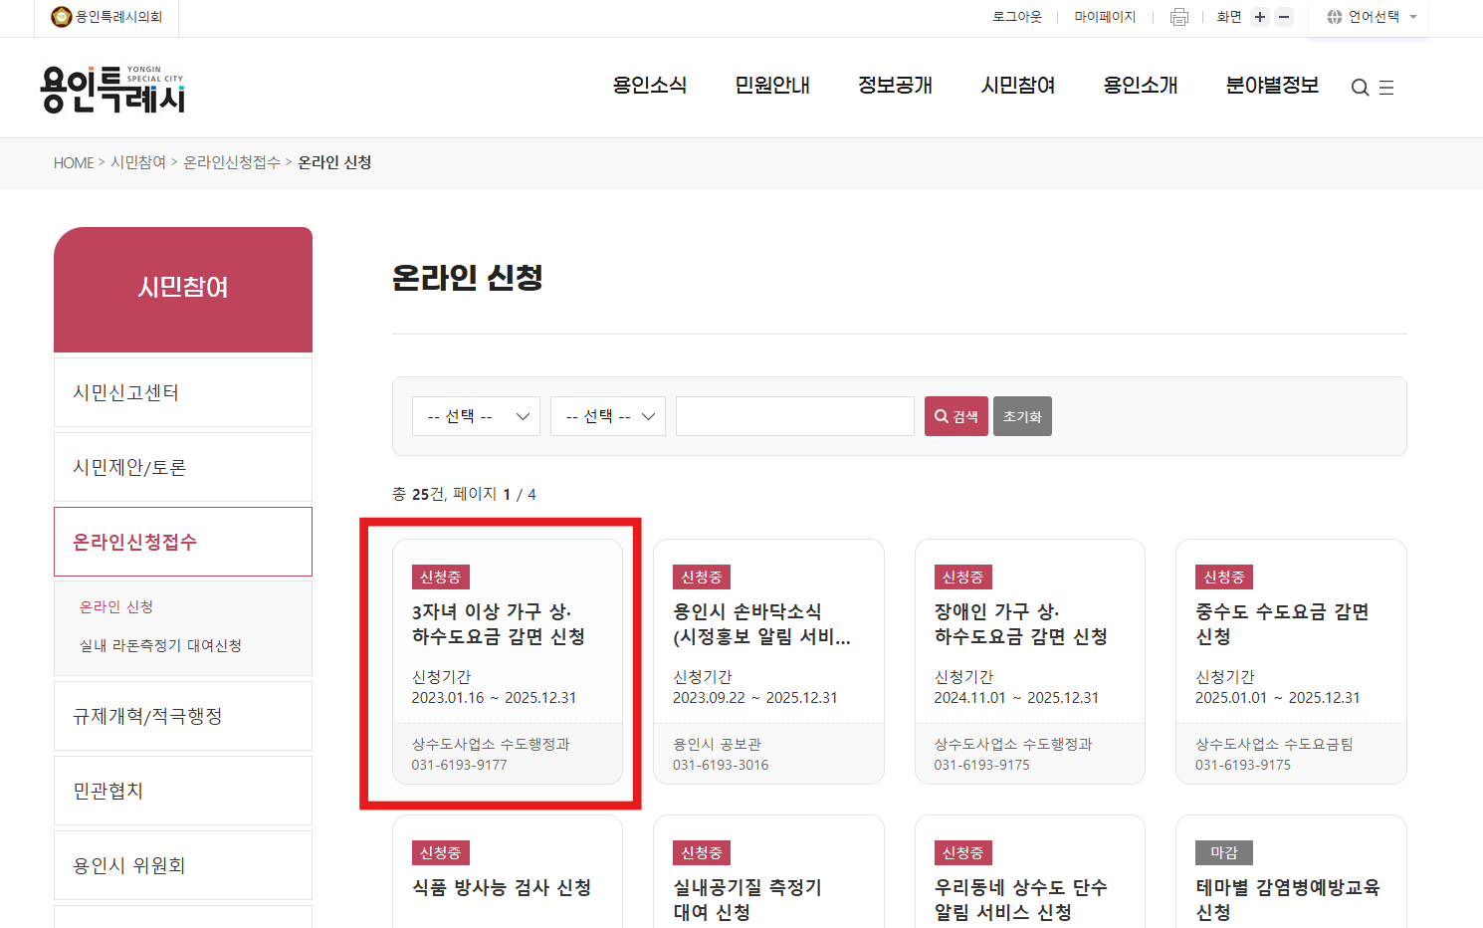The height and width of the screenshot is (928, 1483).
Task: Open the hamburger sitemap menu icon
Action: (1386, 88)
